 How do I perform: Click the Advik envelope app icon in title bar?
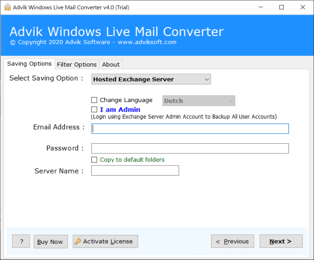pos(8,7)
